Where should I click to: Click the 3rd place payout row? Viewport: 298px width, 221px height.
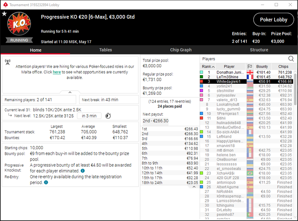pos(170,139)
